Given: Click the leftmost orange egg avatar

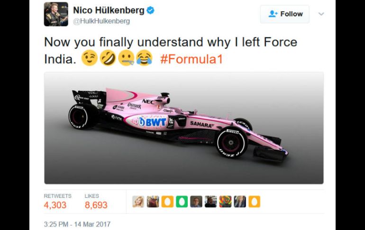Looking at the screenshot, I should coord(167,202).
